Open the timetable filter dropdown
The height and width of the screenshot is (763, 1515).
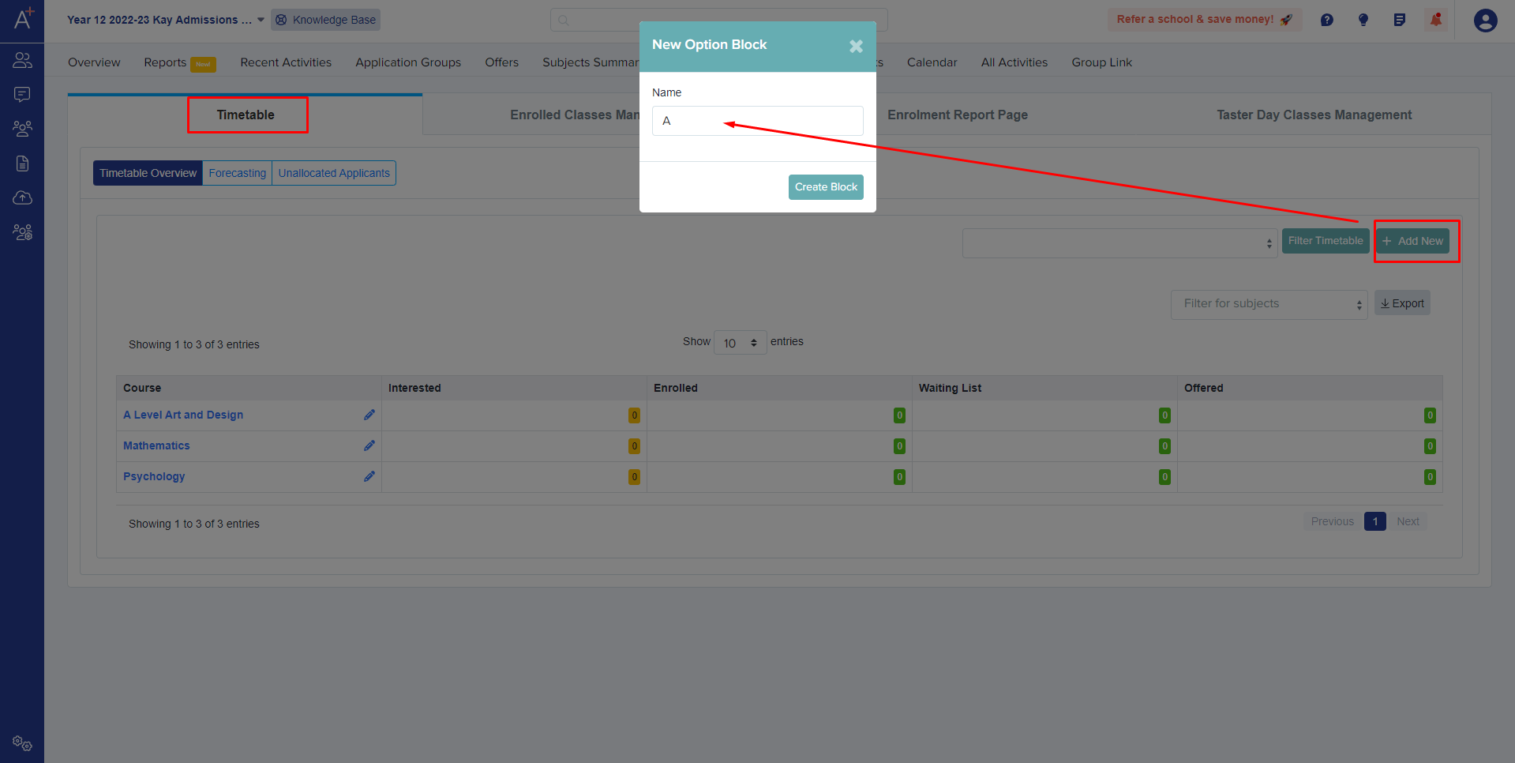pyautogui.click(x=1119, y=243)
